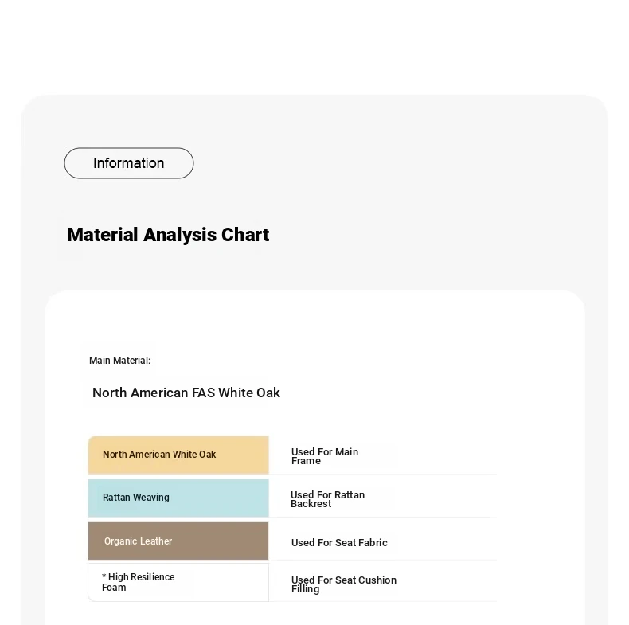This screenshot has height=625, width=629.
Task: Click the Rattan Weaving label text
Action: click(x=136, y=498)
